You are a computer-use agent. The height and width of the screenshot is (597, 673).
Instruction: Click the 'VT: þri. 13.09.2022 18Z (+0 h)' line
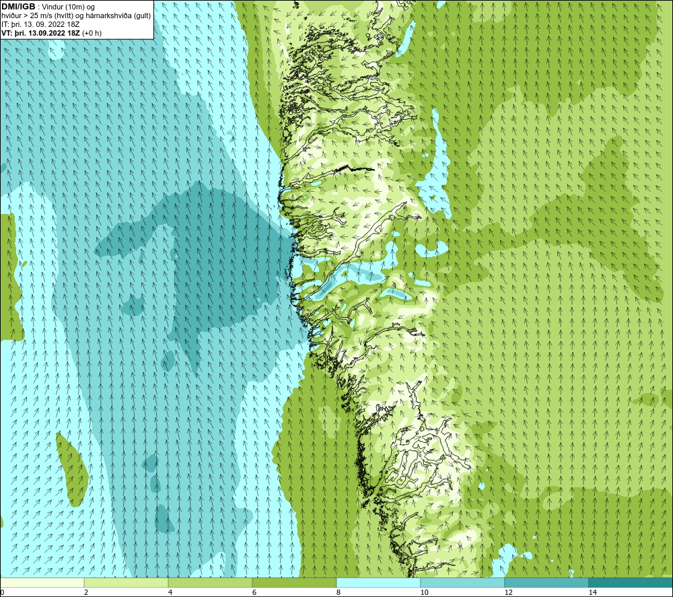tap(52, 33)
